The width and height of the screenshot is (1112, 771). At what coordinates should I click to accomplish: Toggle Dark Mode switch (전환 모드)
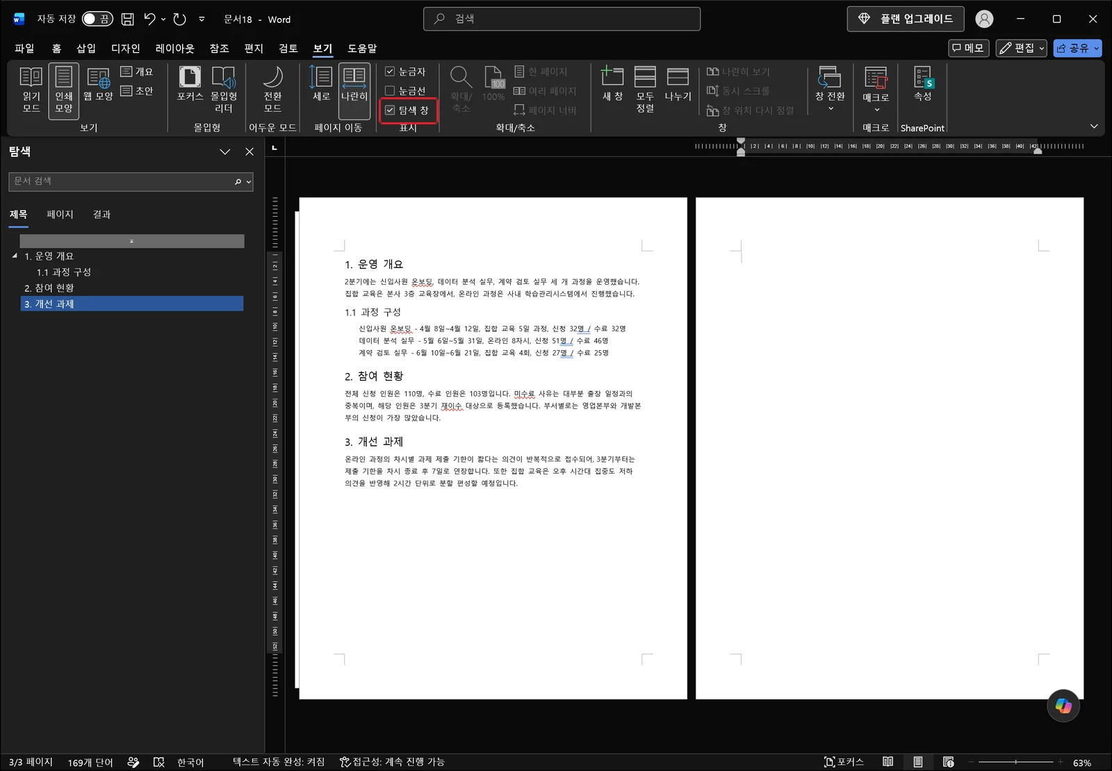272,90
